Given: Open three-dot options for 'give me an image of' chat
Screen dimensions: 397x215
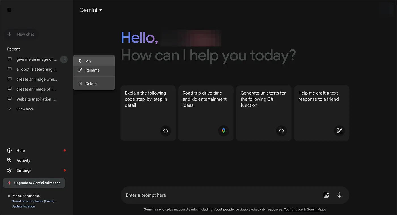Looking at the screenshot, I should [x=64, y=59].
